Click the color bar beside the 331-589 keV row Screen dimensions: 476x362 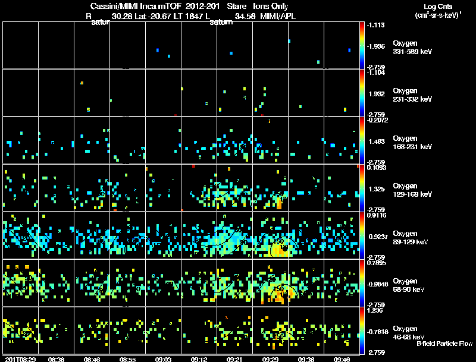[x=362, y=45]
